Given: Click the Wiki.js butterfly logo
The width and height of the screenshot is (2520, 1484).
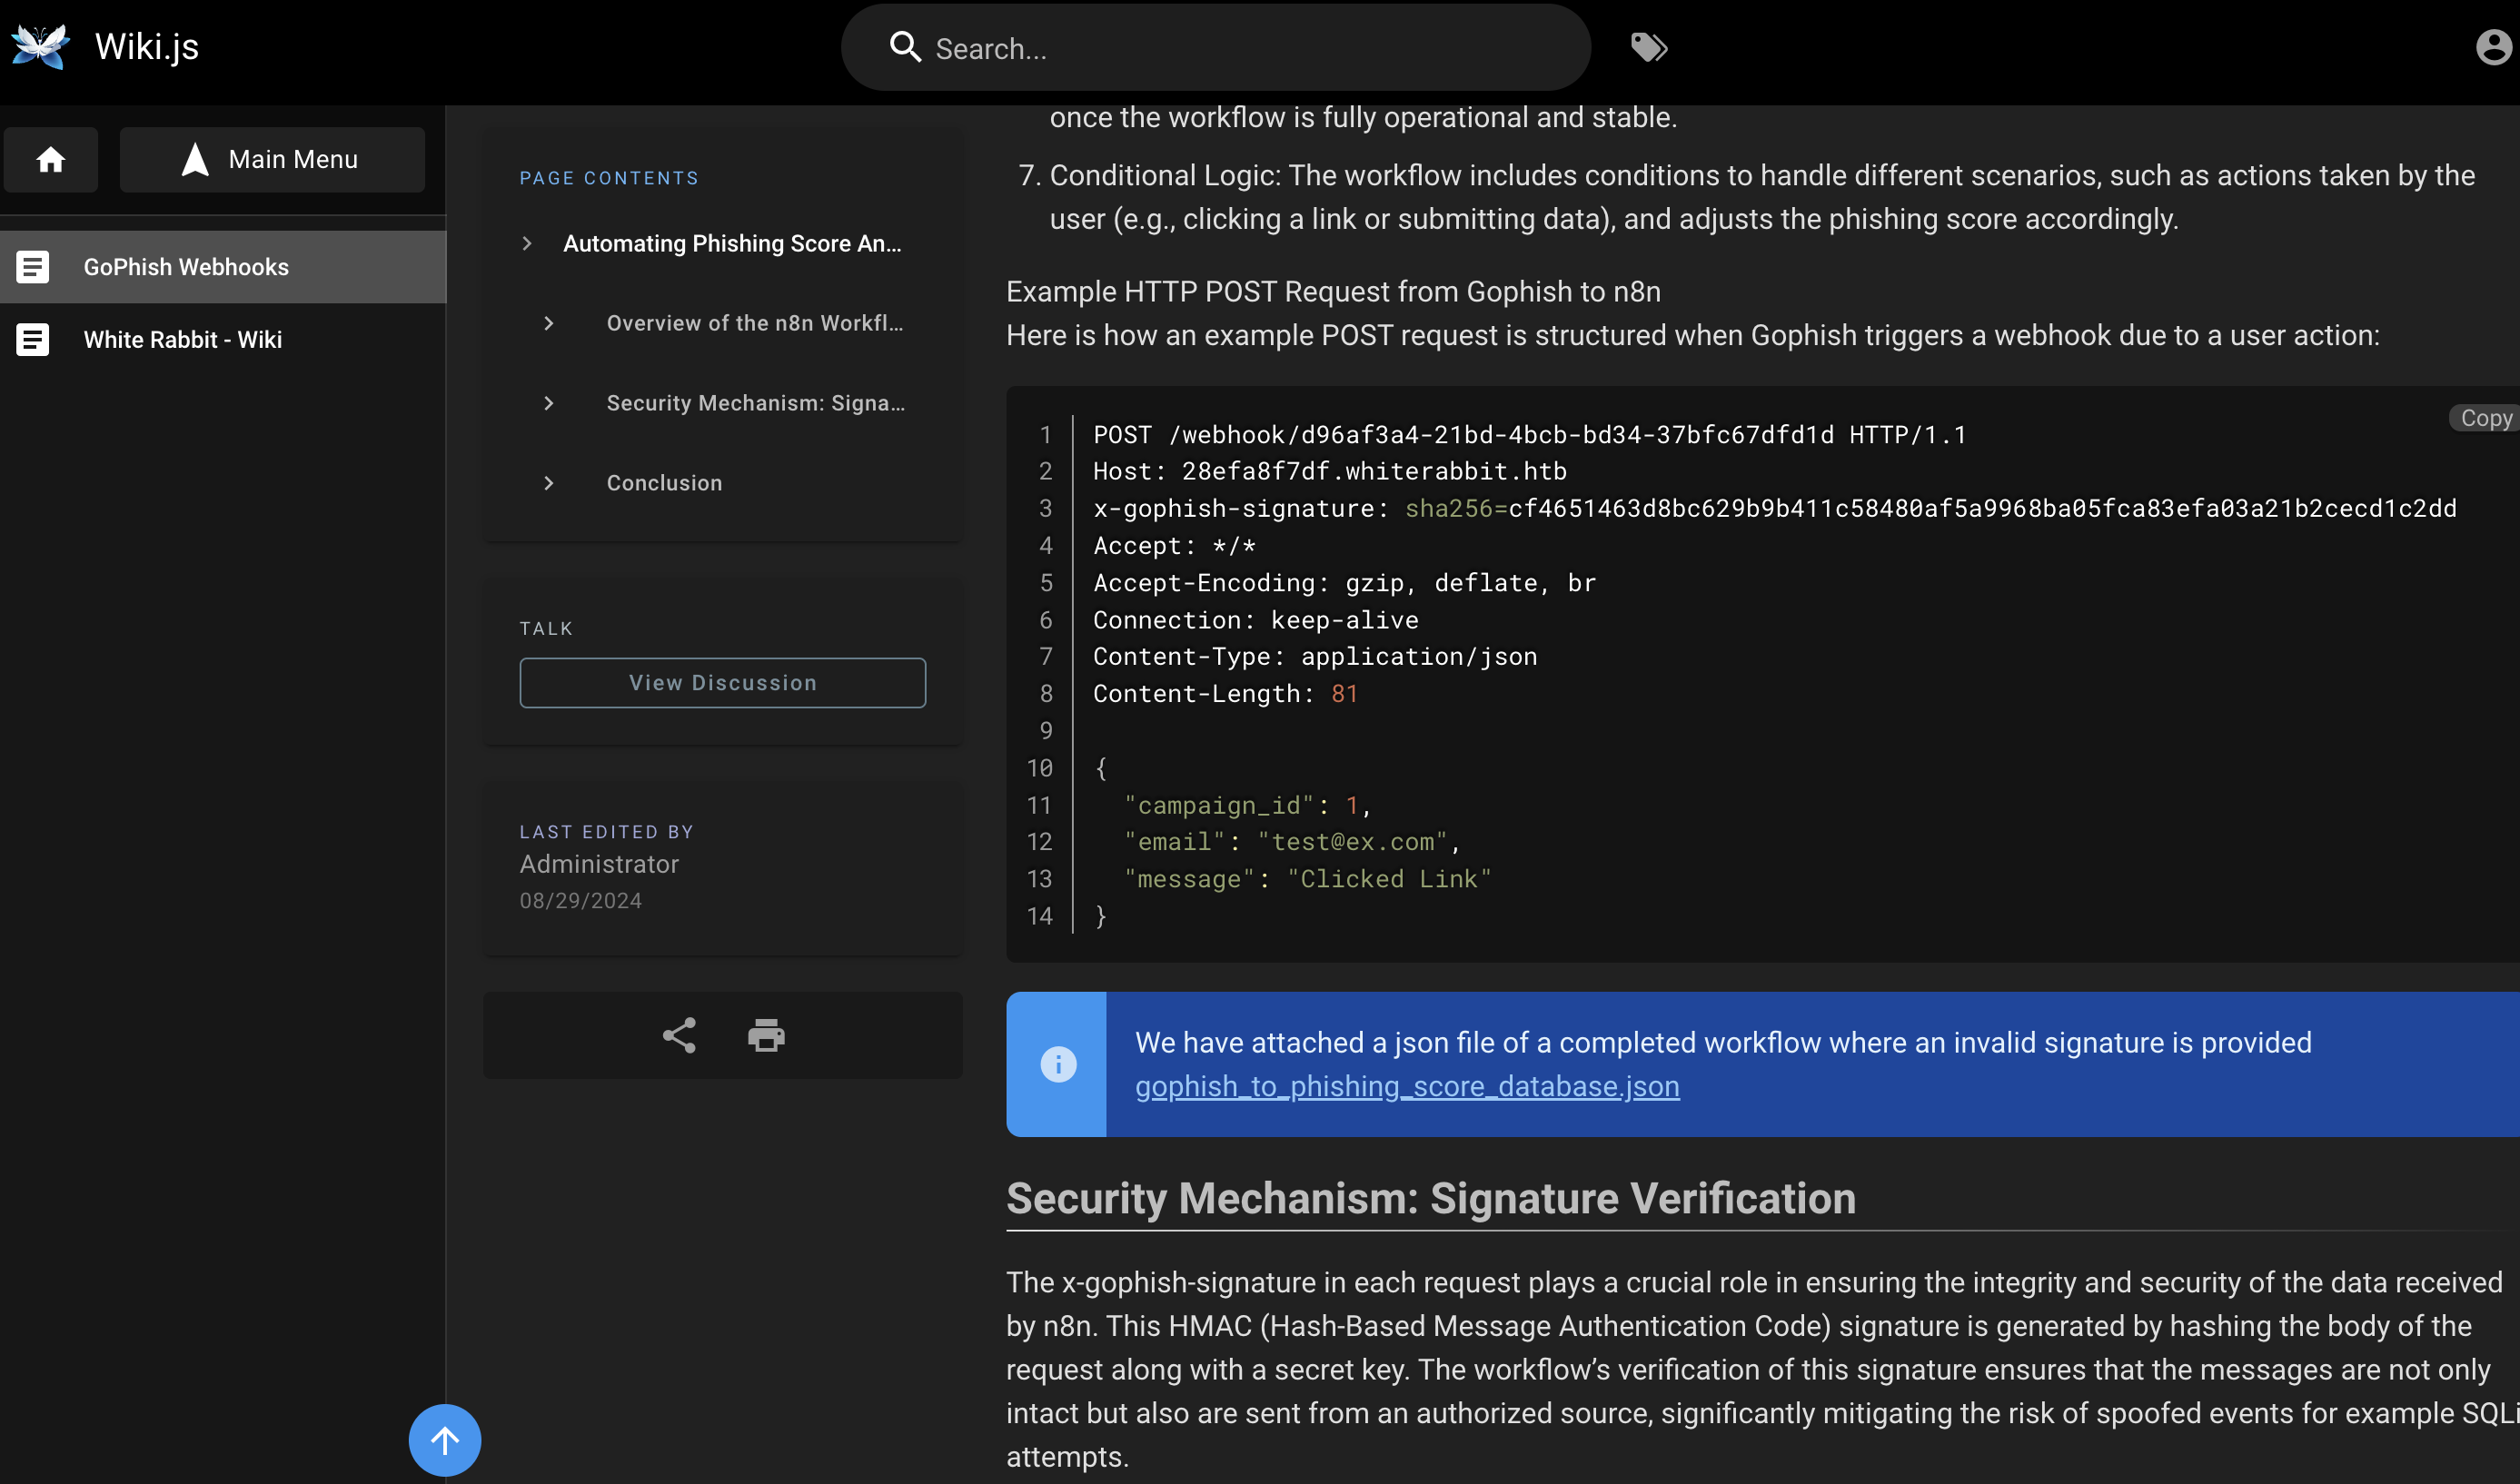Looking at the screenshot, I should [40, 46].
